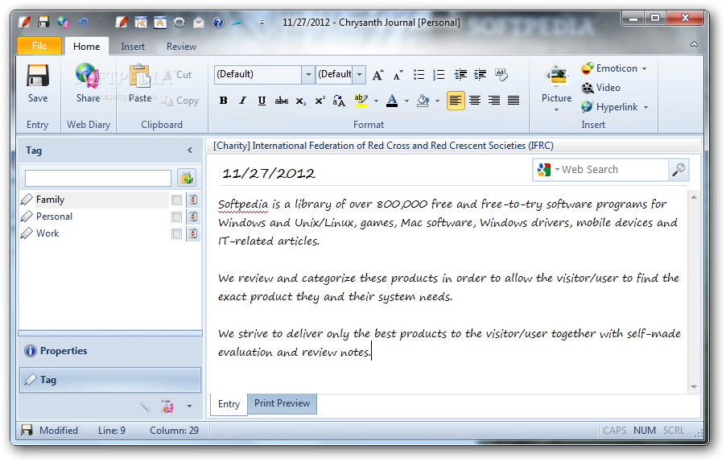Image resolution: width=726 pixels, height=462 pixels.
Task: Click the undo arrow in the quick access toolbar
Action: coord(83,22)
